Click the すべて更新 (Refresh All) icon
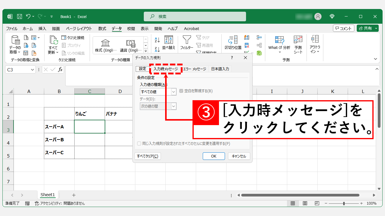 tap(54, 43)
